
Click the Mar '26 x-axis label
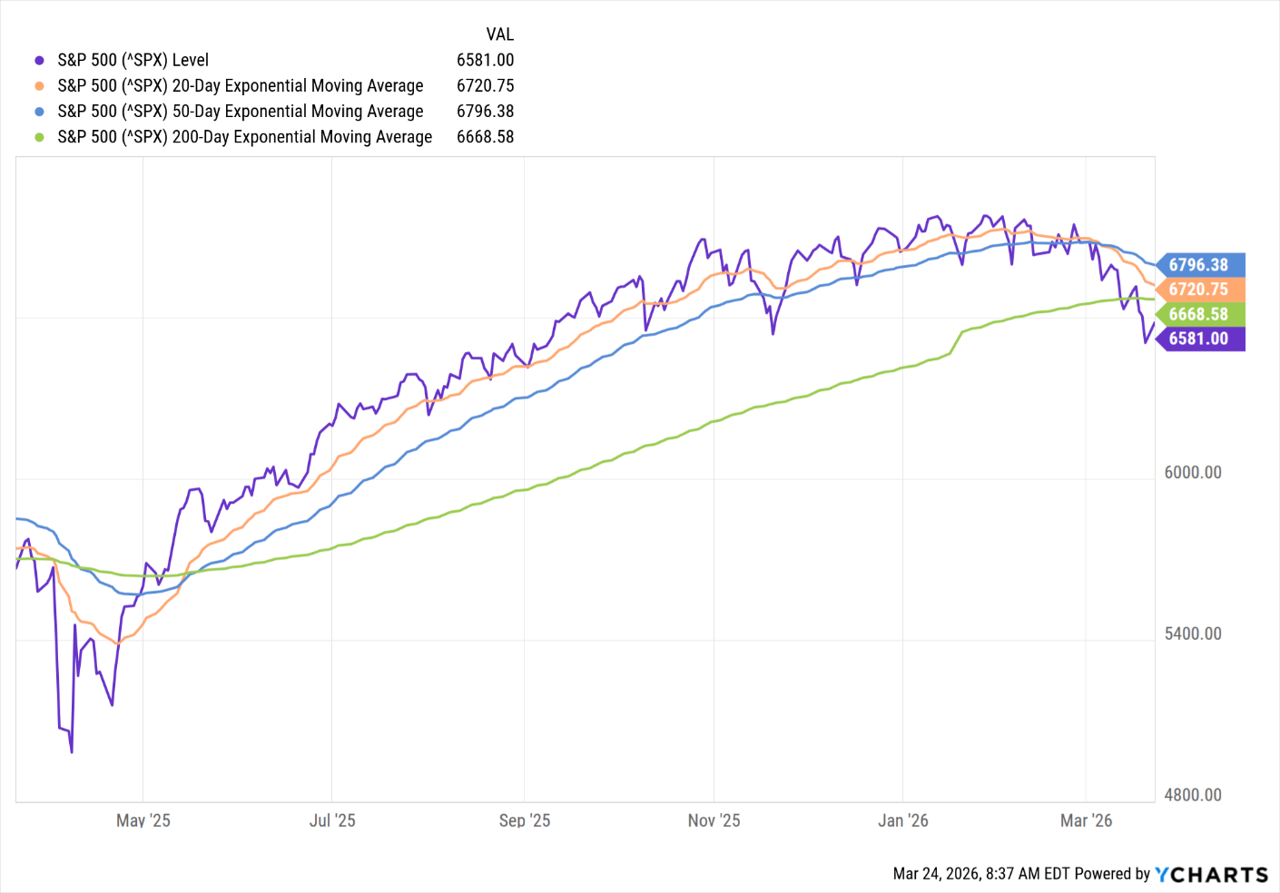(x=1086, y=820)
